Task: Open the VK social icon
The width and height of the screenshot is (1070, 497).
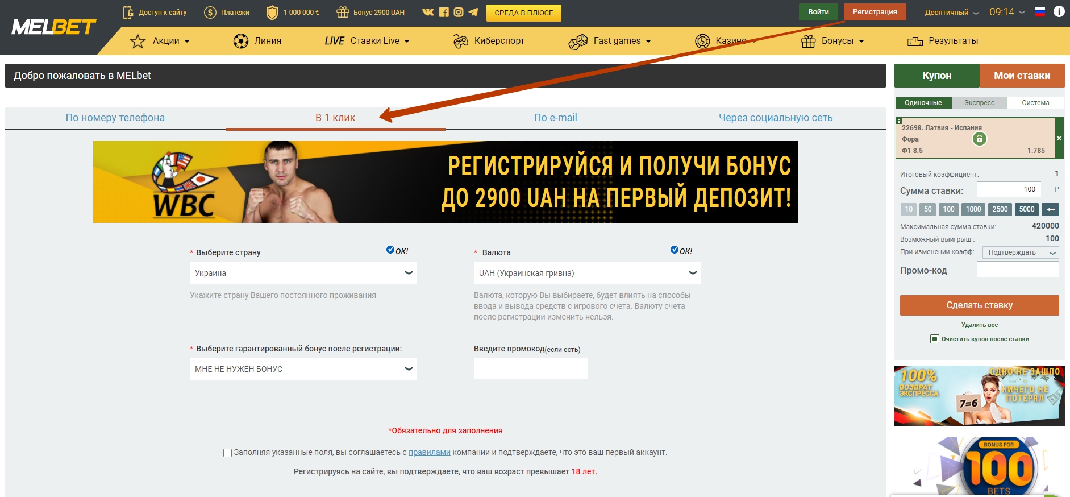Action: point(428,12)
